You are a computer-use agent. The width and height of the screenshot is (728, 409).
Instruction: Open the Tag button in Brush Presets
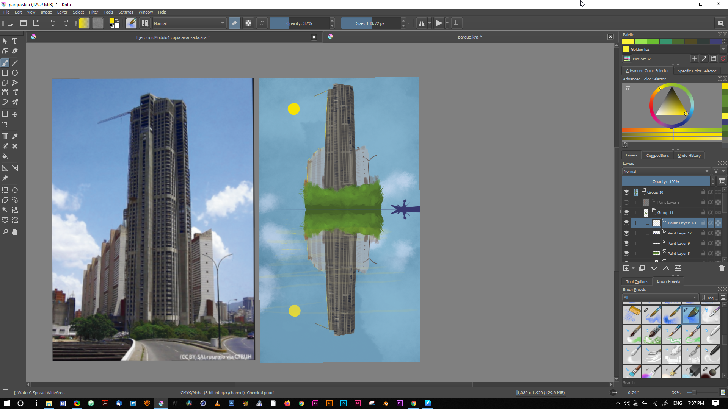click(x=709, y=298)
